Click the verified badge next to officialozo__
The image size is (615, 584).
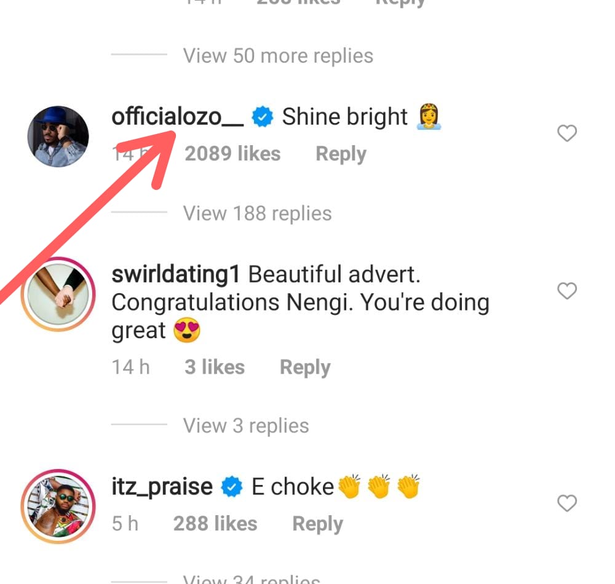[x=263, y=117]
